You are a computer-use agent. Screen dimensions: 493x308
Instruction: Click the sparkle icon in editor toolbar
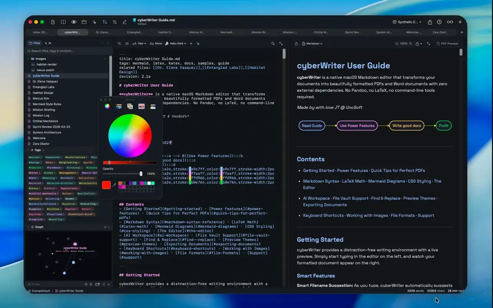click(x=198, y=44)
